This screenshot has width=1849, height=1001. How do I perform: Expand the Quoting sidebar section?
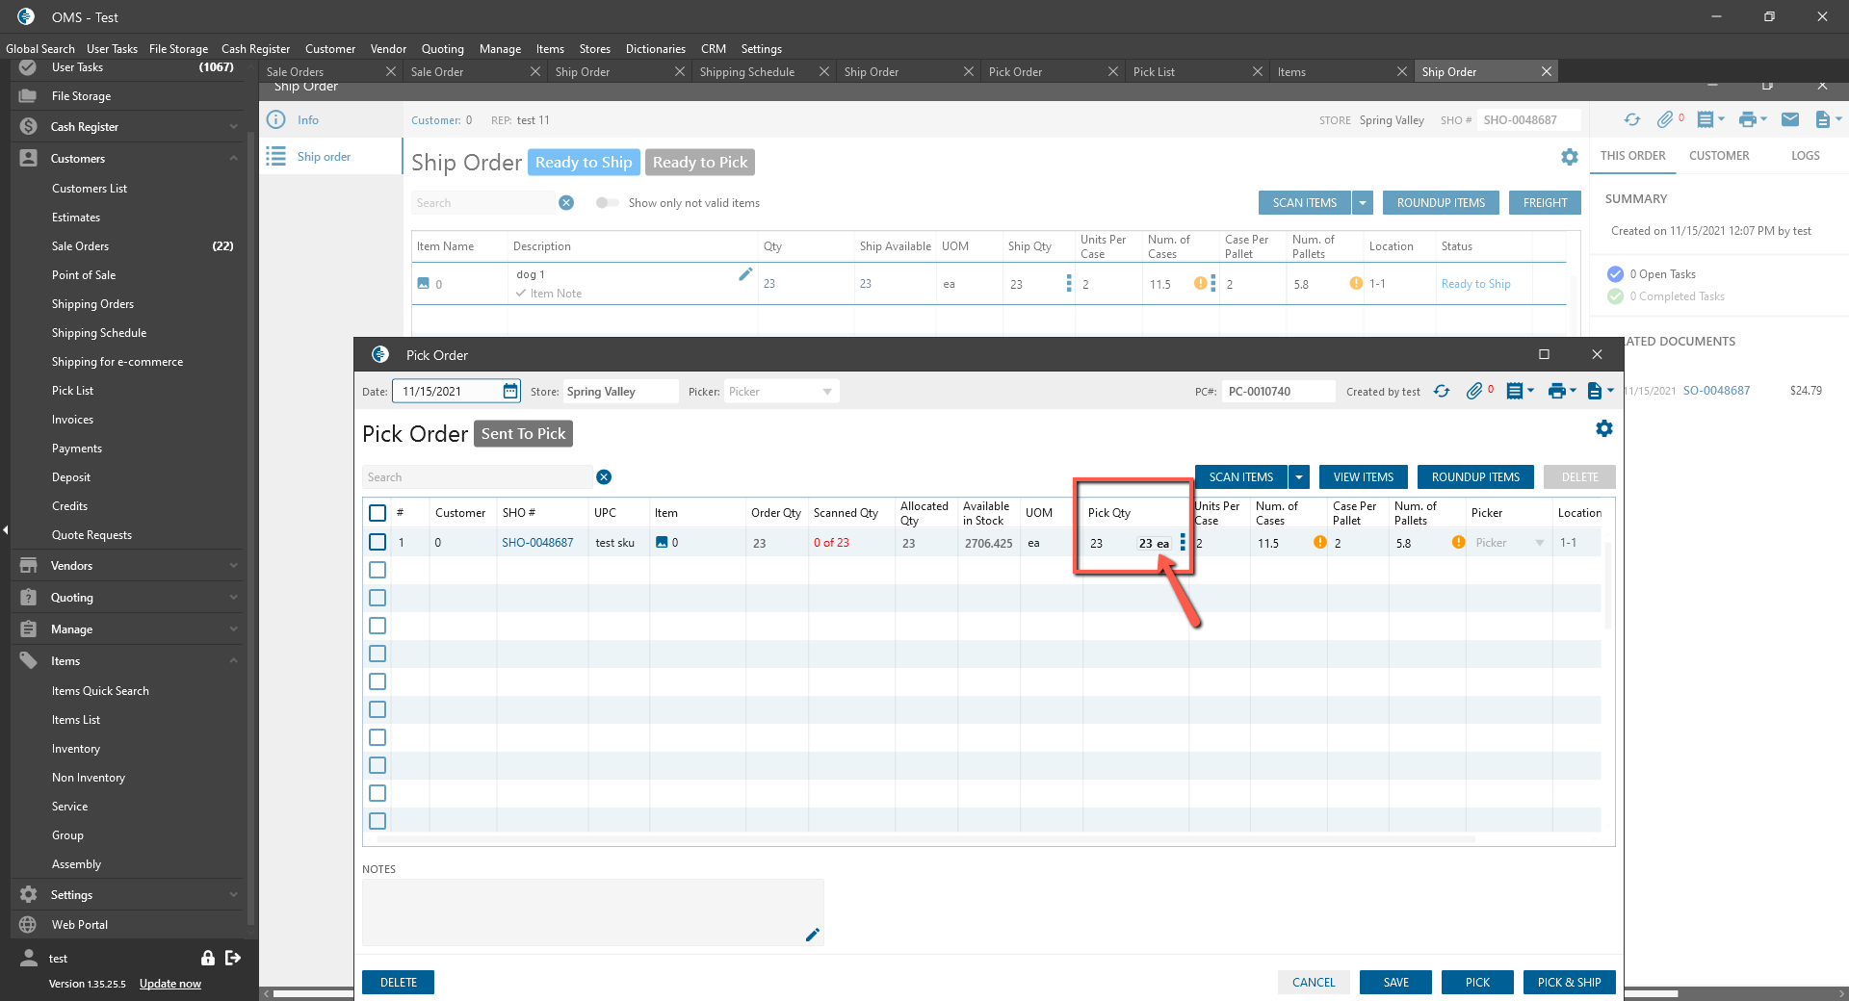point(234,598)
